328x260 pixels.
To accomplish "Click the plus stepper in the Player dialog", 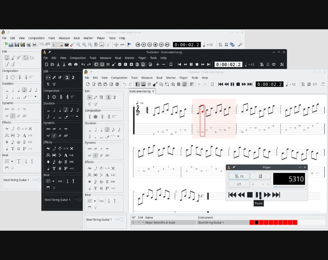I will (268, 184).
